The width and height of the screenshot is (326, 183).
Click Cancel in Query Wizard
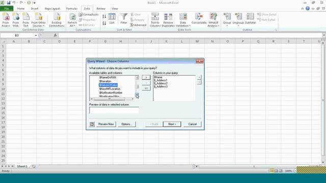pos(193,124)
